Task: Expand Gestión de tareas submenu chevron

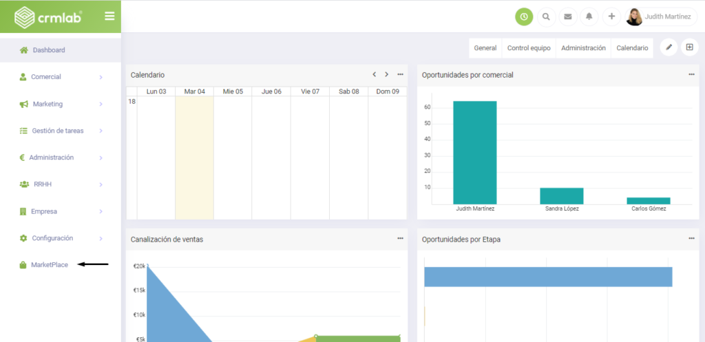Action: pyautogui.click(x=101, y=131)
